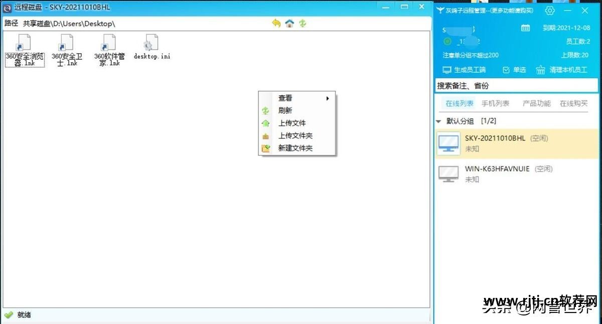The image size is (602, 324).
Task: Click the monitor icon for WIN-K63HFAVNUIE
Action: [447, 174]
